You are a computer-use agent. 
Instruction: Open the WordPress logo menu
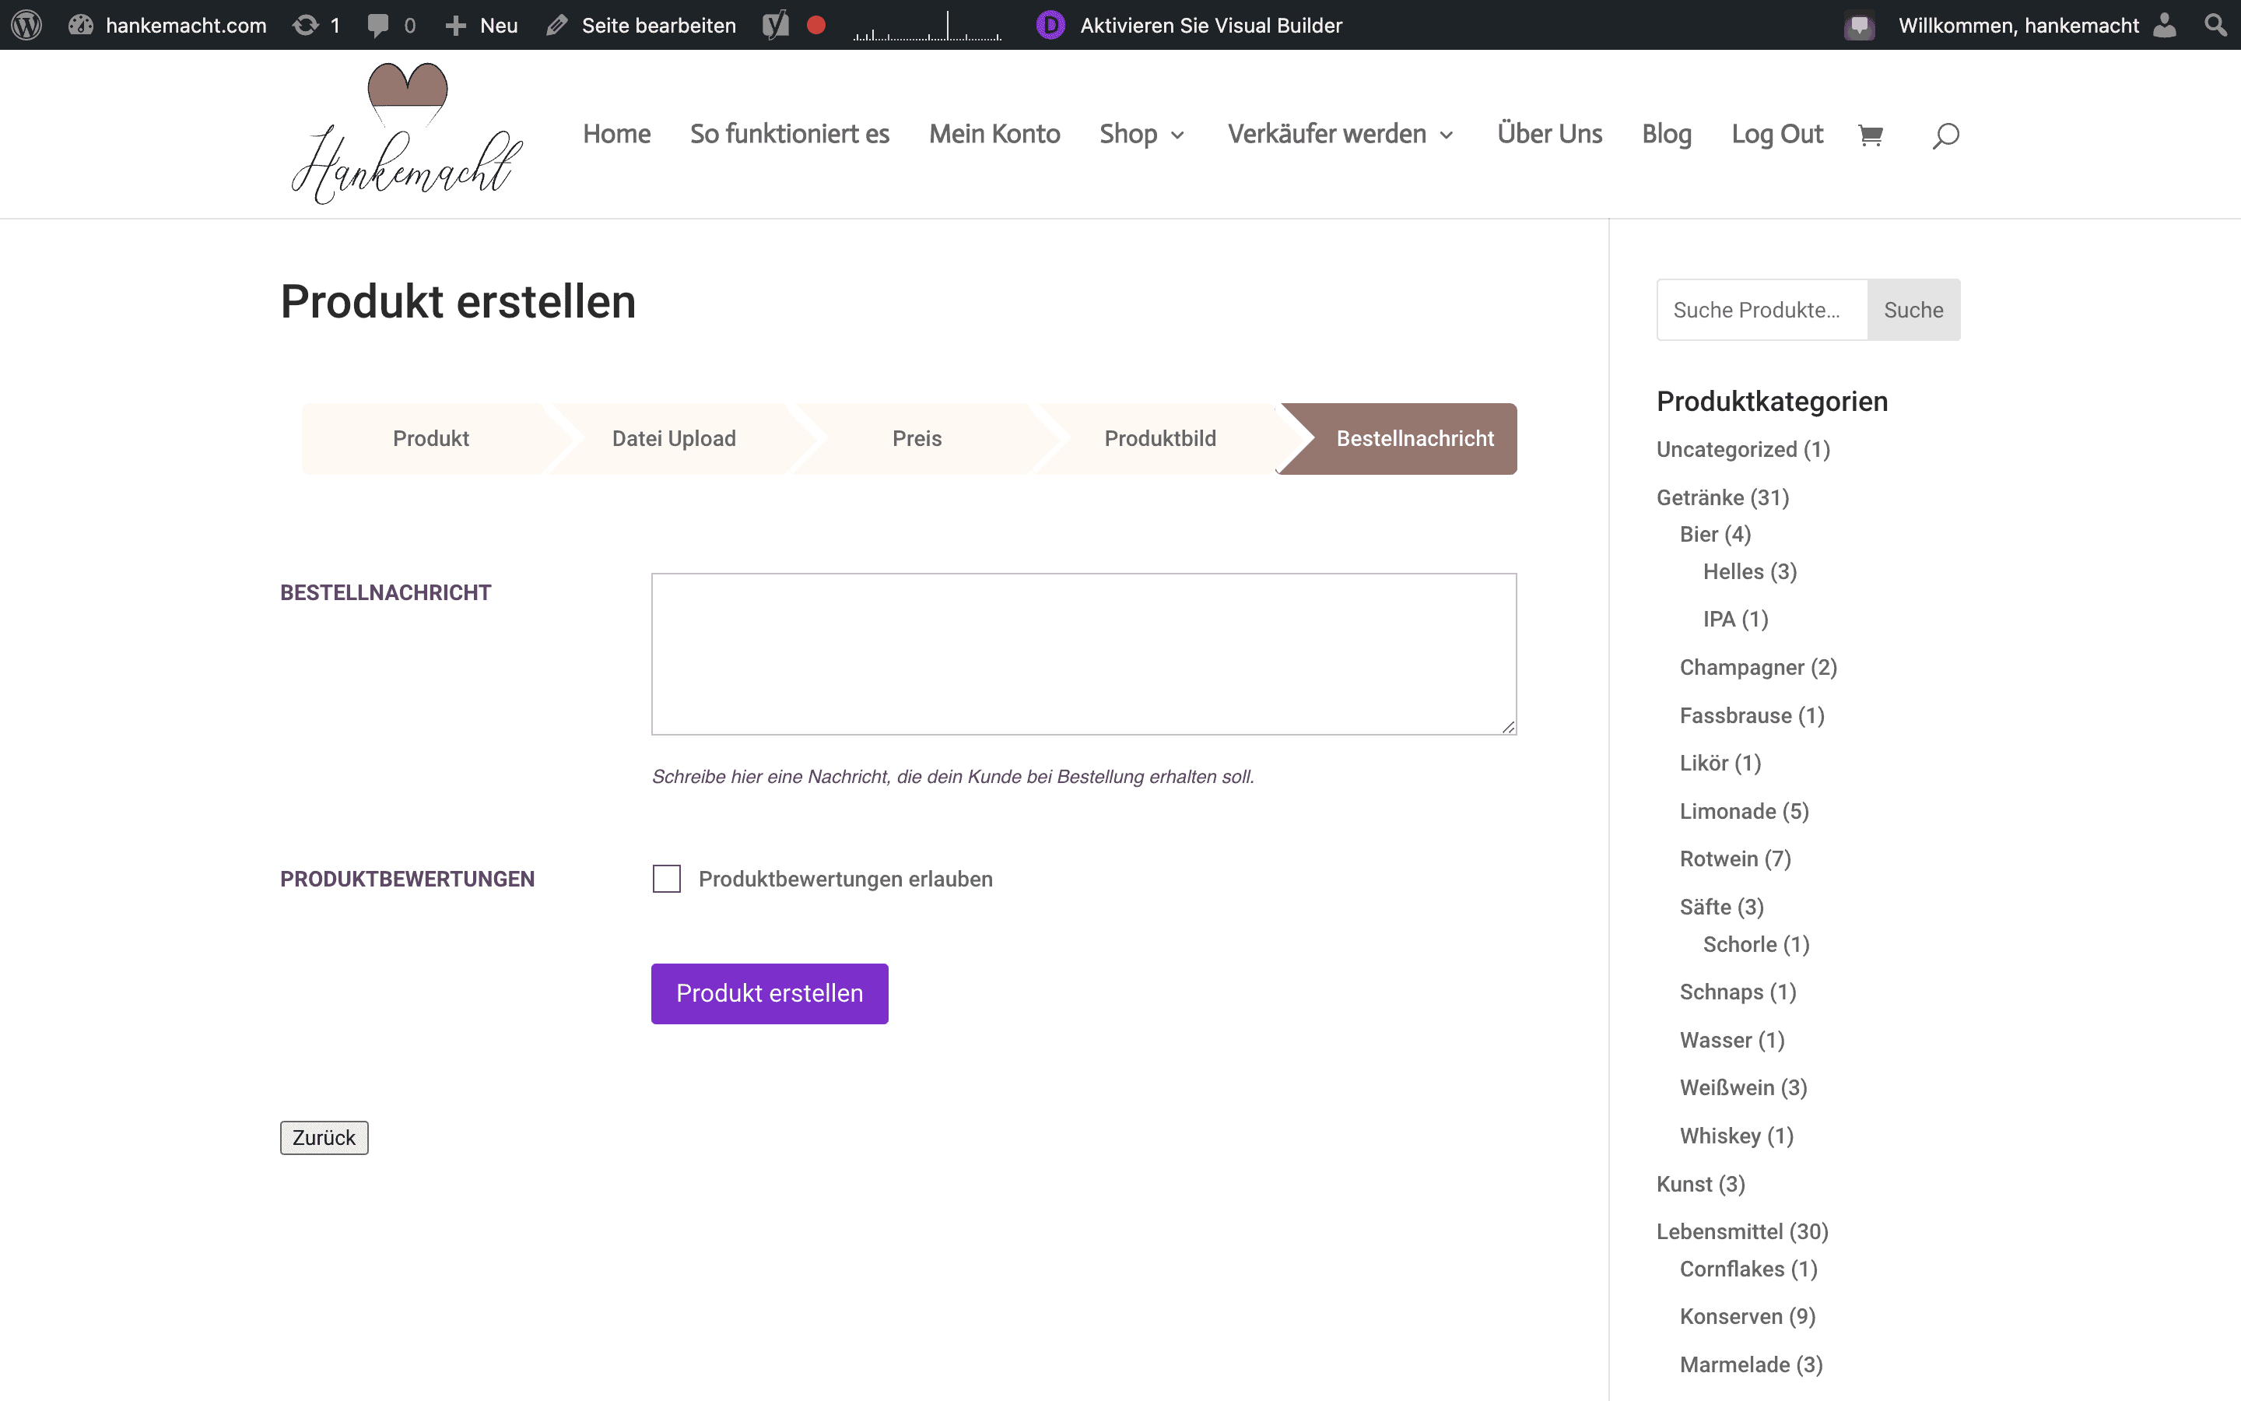click(27, 25)
